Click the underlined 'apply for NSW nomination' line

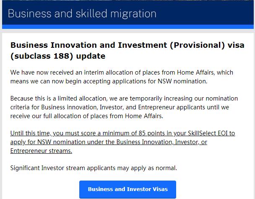click(x=109, y=142)
